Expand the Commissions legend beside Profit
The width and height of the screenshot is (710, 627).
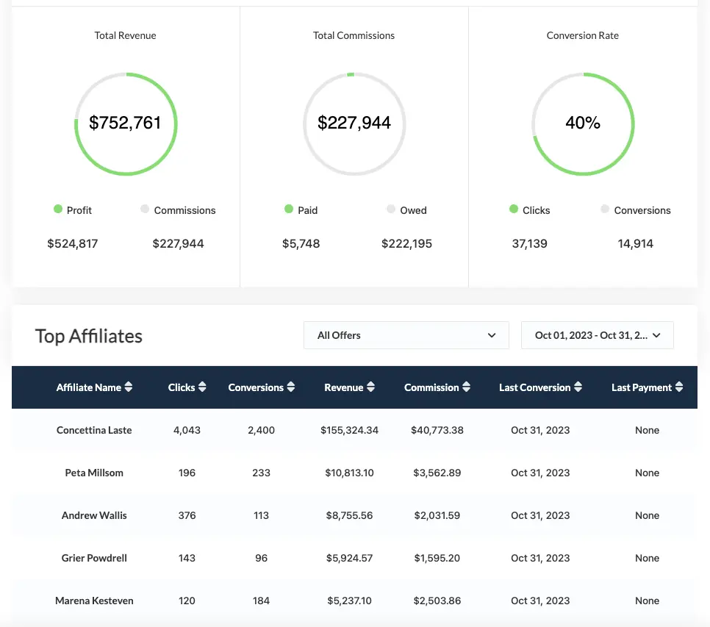pos(178,210)
